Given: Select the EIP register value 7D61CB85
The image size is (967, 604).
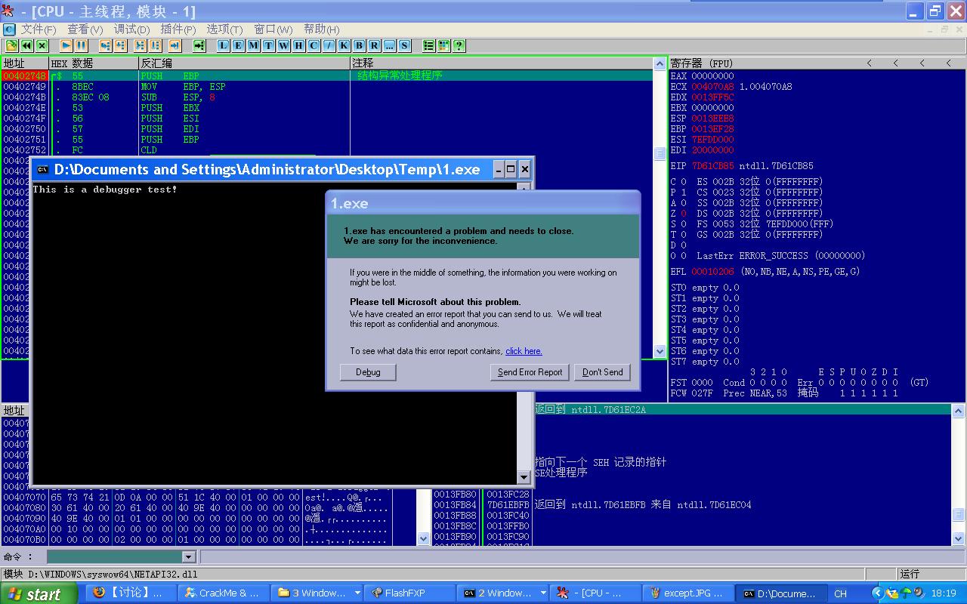Looking at the screenshot, I should [x=712, y=166].
